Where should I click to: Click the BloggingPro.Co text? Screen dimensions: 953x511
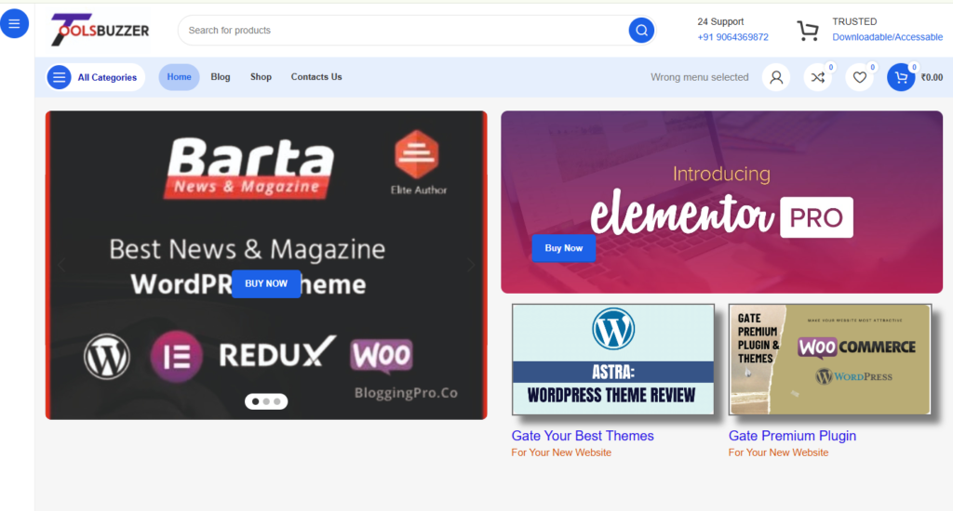point(406,393)
